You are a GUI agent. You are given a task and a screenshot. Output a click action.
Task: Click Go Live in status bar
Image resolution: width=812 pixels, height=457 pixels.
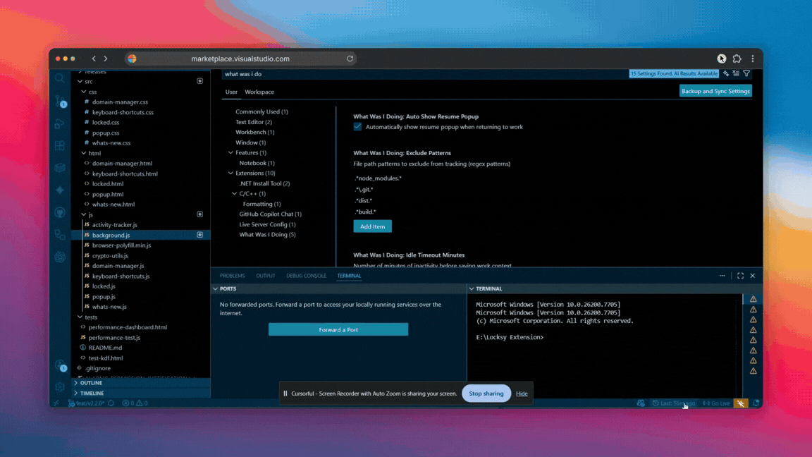pos(716,403)
